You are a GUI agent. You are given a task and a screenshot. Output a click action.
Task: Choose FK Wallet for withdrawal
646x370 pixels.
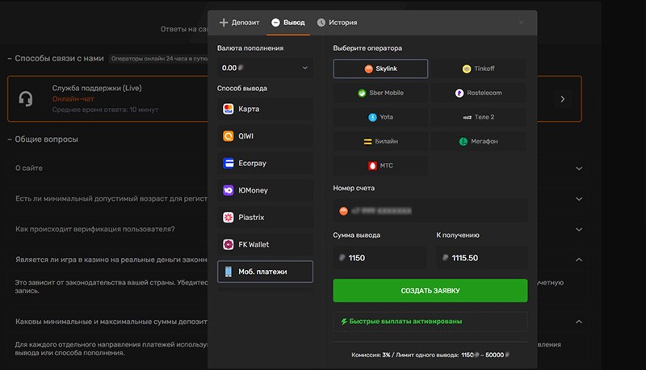pos(265,244)
